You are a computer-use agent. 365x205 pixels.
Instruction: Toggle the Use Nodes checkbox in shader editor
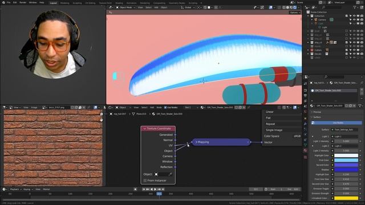tap(165, 108)
